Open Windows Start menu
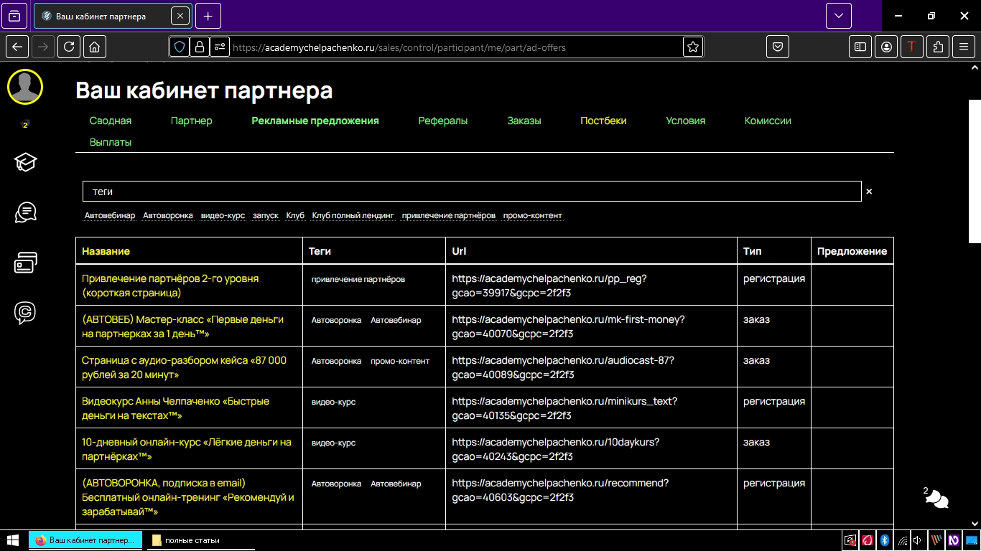Image resolution: width=981 pixels, height=551 pixels. (13, 540)
